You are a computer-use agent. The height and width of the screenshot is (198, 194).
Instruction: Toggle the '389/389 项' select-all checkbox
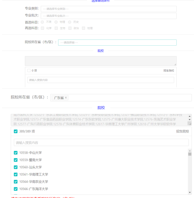tap(16, 131)
